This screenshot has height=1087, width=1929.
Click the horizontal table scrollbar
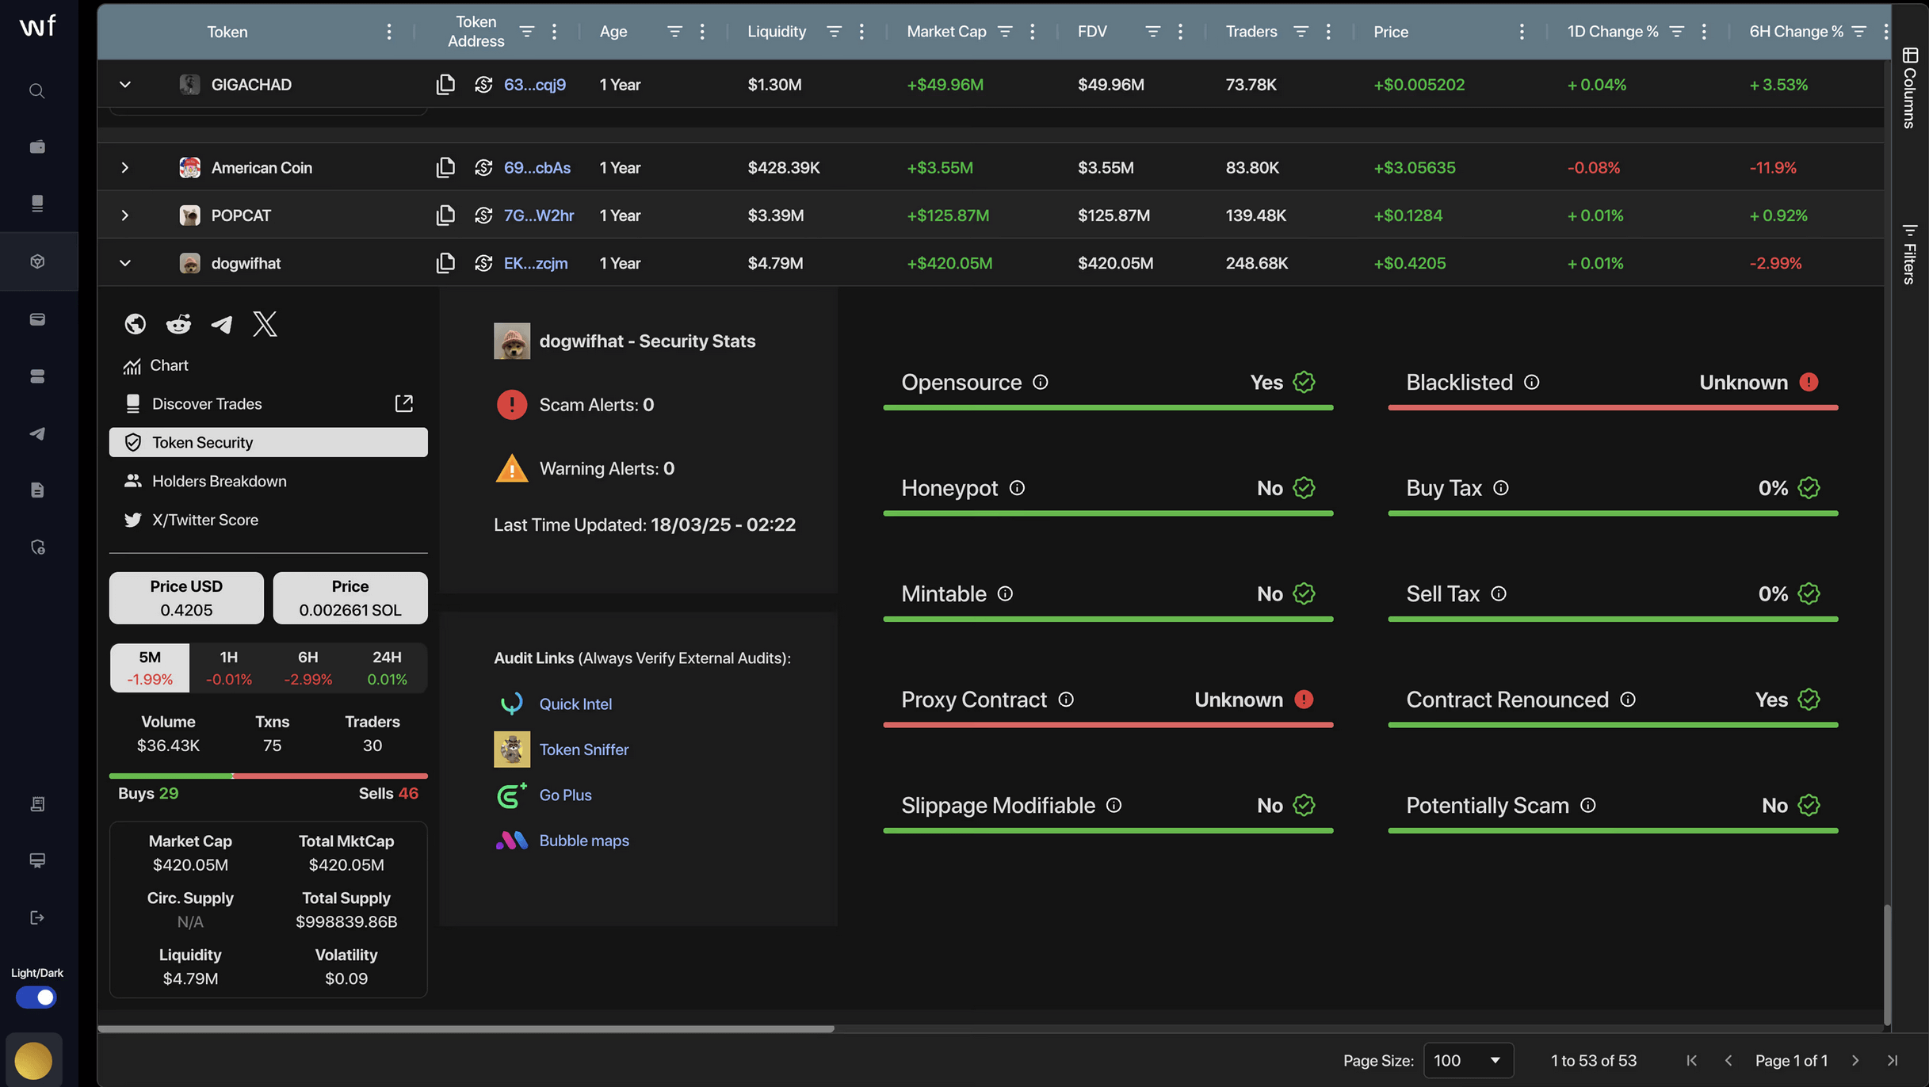click(466, 1028)
